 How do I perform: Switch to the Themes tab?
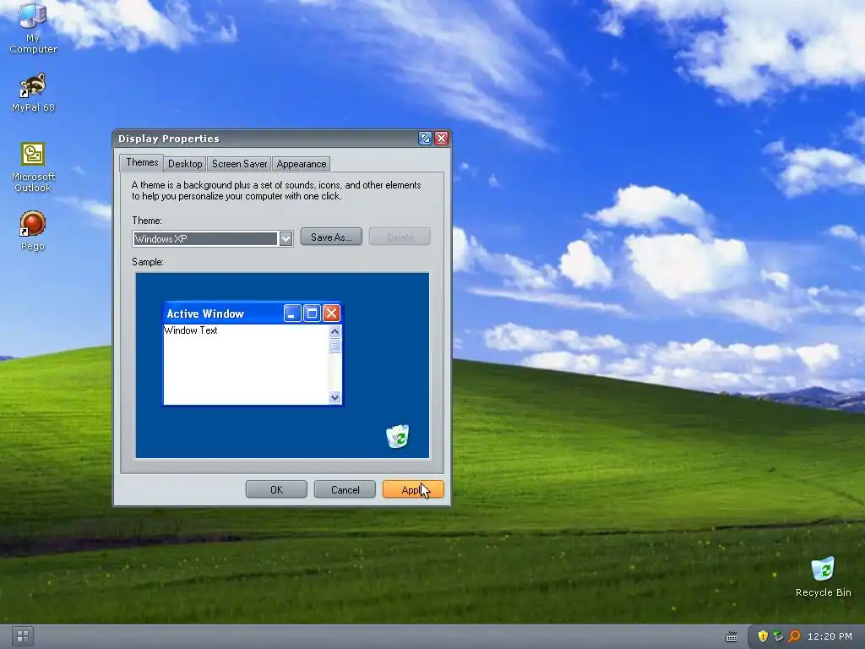point(142,162)
